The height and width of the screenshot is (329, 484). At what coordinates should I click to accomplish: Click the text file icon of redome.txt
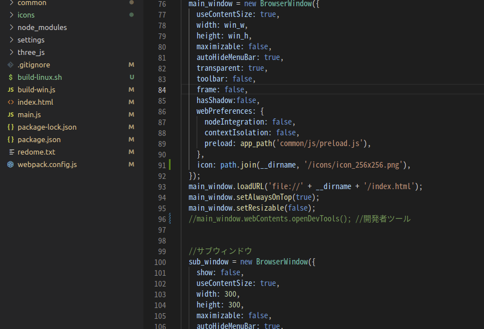(11, 152)
